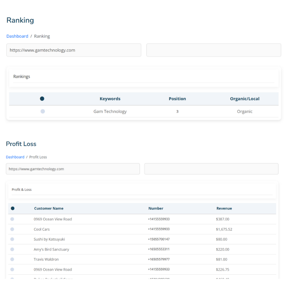287x287 pixels.
Task: Click the Number column header
Action: coord(156,208)
